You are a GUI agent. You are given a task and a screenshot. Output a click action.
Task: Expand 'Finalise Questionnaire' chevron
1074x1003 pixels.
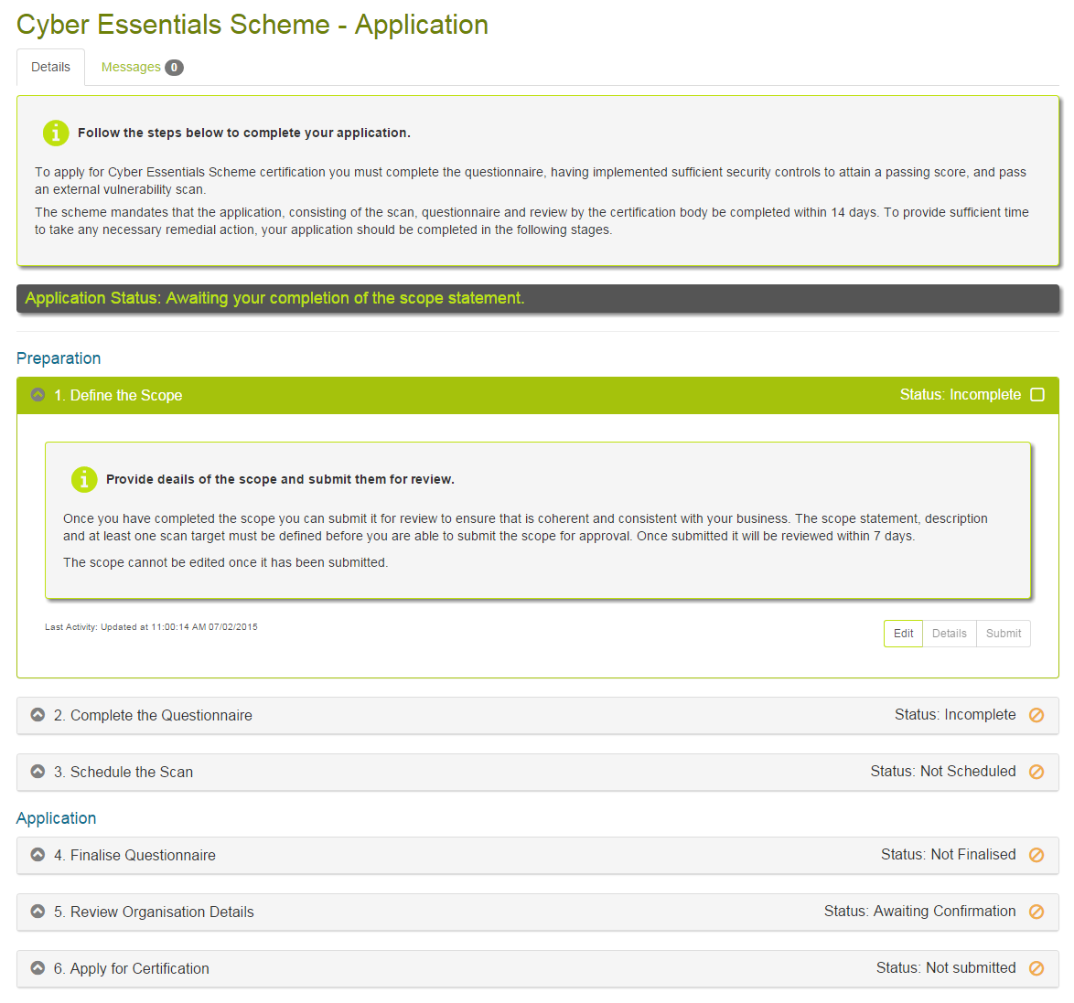click(x=38, y=855)
